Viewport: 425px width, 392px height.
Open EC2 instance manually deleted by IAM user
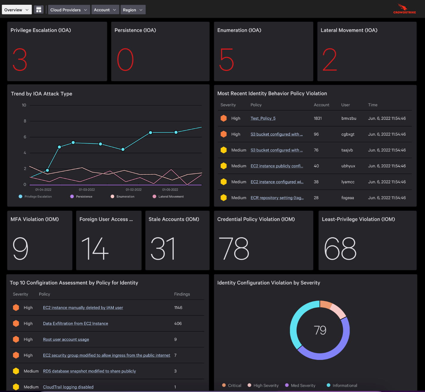[x=83, y=308]
